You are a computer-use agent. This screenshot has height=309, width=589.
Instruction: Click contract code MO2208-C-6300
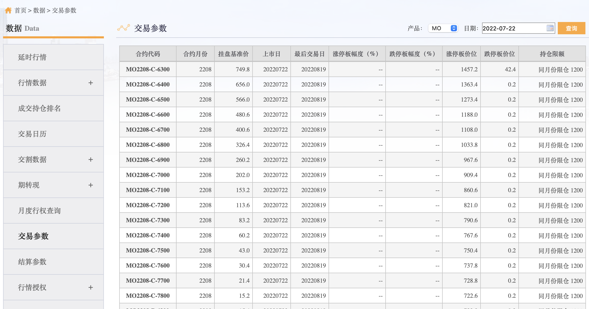(x=148, y=69)
